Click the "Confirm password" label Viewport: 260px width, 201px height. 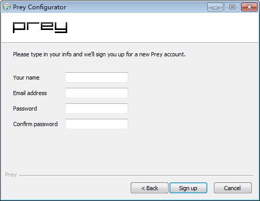coord(35,124)
